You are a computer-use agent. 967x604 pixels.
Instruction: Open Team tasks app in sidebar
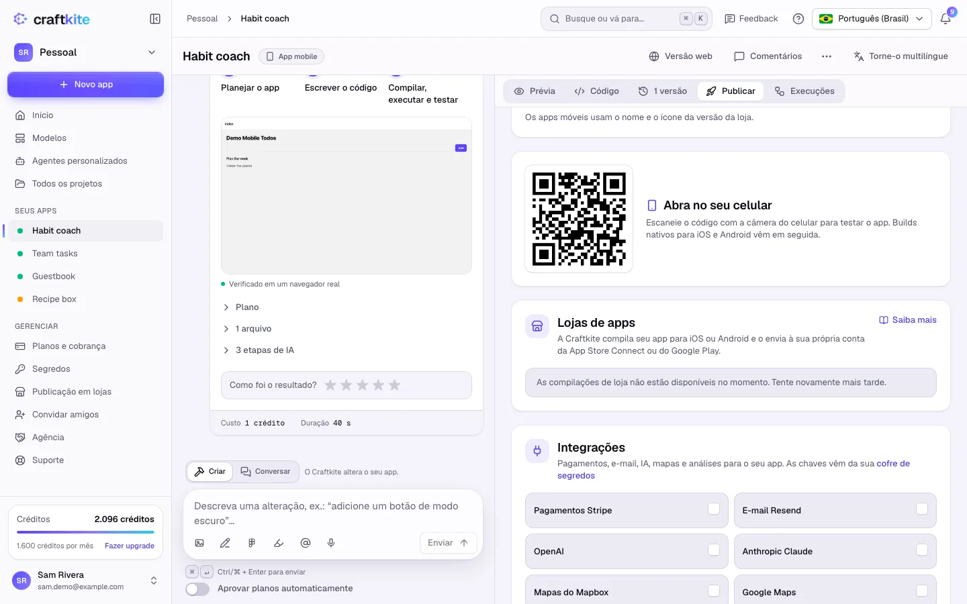pyautogui.click(x=85, y=254)
